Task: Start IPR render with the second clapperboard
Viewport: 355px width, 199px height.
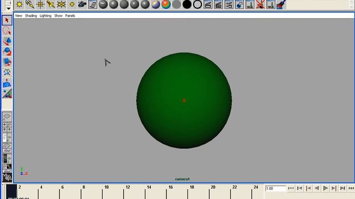Action: click(219, 4)
